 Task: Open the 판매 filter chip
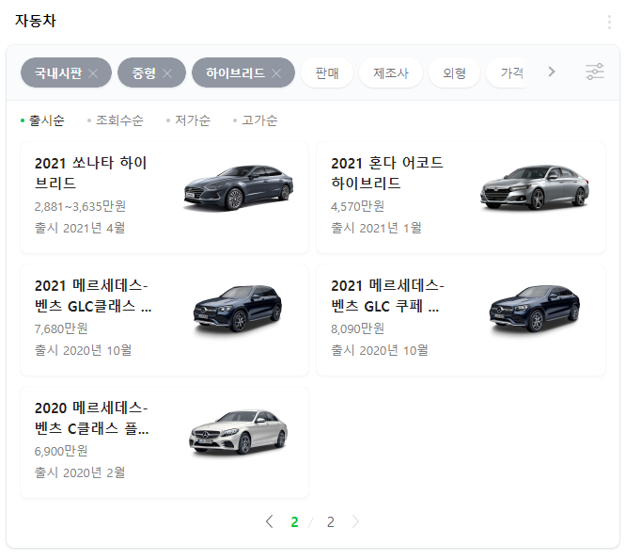(x=327, y=72)
